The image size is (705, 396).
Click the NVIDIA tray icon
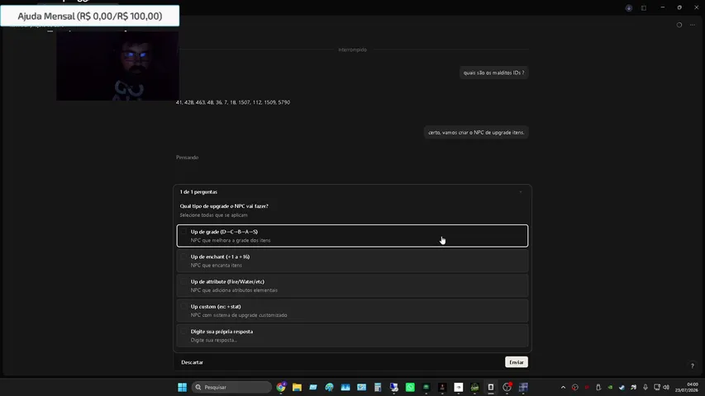coord(610,388)
